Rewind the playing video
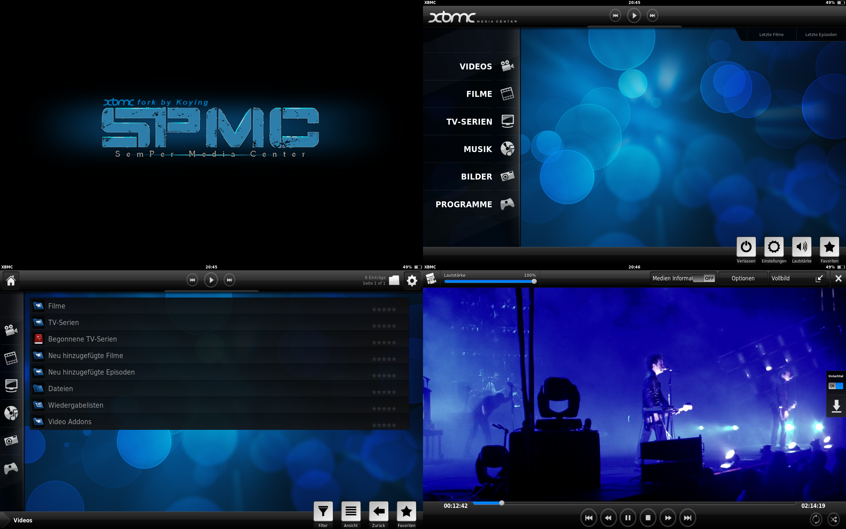This screenshot has width=846, height=529. pyautogui.click(x=608, y=518)
